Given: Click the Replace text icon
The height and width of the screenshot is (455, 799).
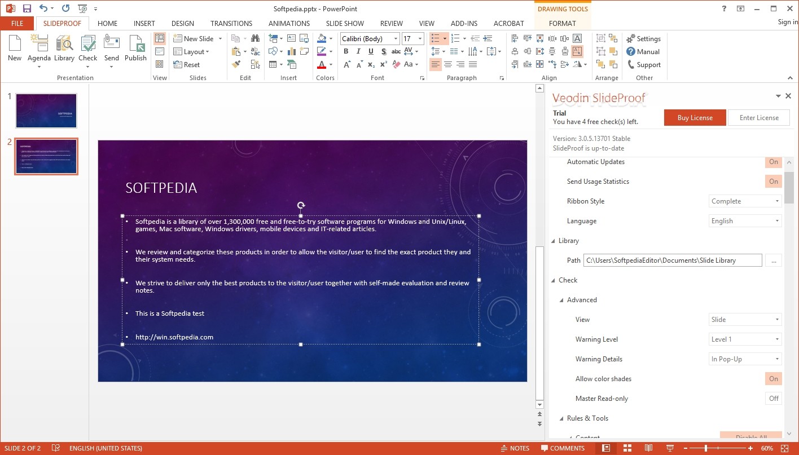Looking at the screenshot, I should (256, 51).
